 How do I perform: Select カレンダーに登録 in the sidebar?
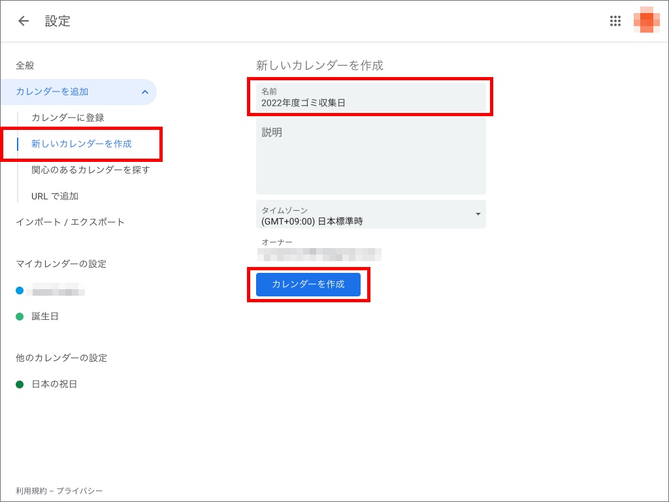(67, 118)
